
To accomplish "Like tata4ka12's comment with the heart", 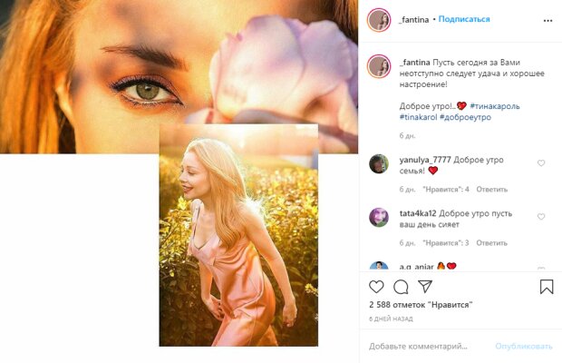I will (x=541, y=217).
